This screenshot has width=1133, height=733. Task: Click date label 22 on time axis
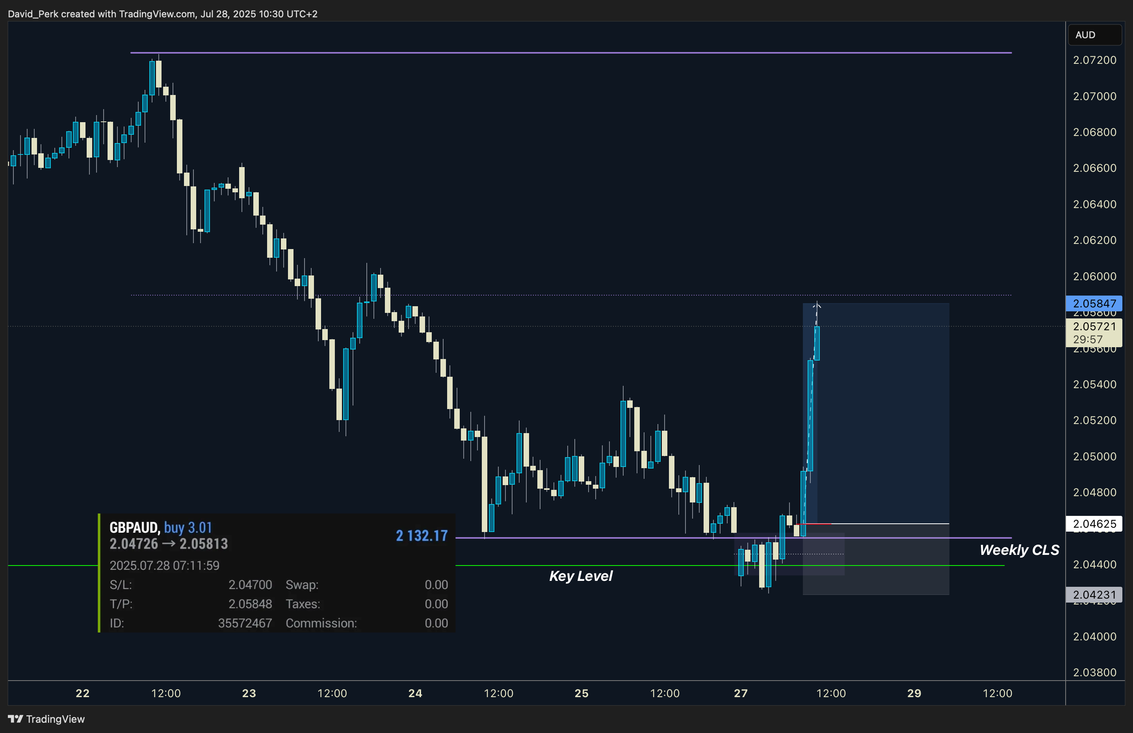click(x=83, y=693)
